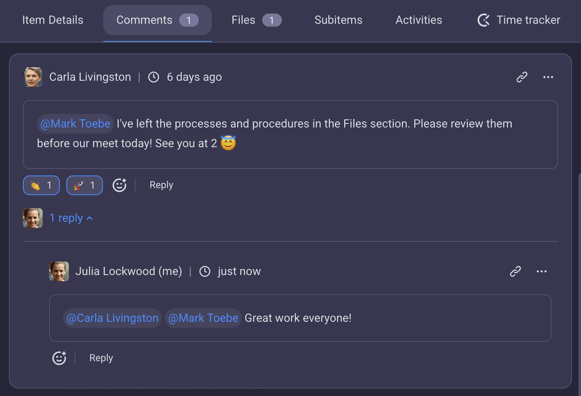Open Mark Toebe's mentioned profile
The height and width of the screenshot is (396, 581).
75,124
